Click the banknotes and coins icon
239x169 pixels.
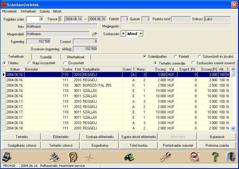pos(54,157)
